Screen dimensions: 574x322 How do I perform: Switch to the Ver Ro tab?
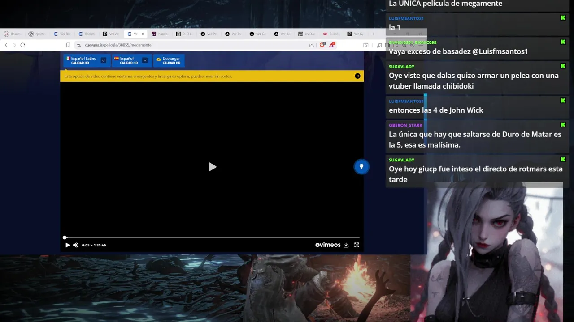tap(62, 34)
